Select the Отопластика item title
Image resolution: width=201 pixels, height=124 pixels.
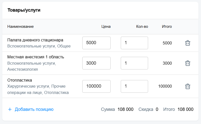(x=19, y=80)
